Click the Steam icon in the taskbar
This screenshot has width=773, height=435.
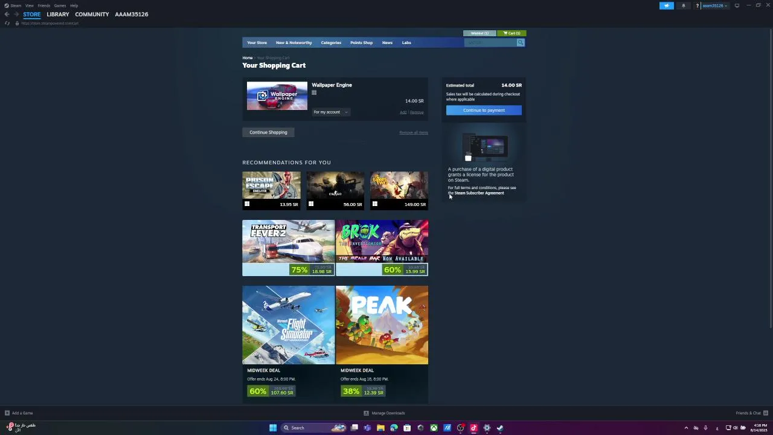tap(500, 428)
